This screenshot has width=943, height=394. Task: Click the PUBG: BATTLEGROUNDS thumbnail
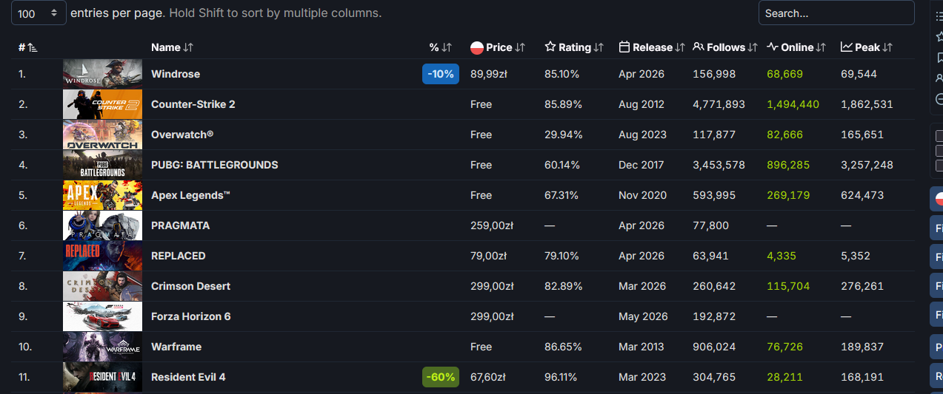click(102, 165)
